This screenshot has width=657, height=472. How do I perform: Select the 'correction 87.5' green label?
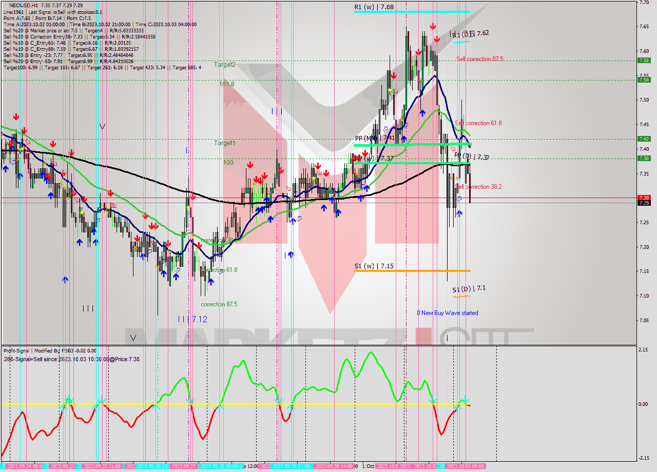219,304
